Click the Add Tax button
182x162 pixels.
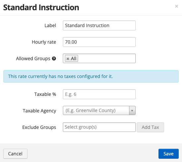[150, 127]
